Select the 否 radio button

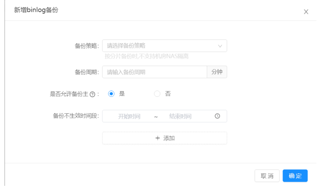tap(157, 94)
